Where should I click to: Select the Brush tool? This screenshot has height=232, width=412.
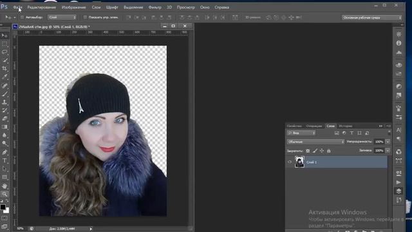click(x=5, y=94)
